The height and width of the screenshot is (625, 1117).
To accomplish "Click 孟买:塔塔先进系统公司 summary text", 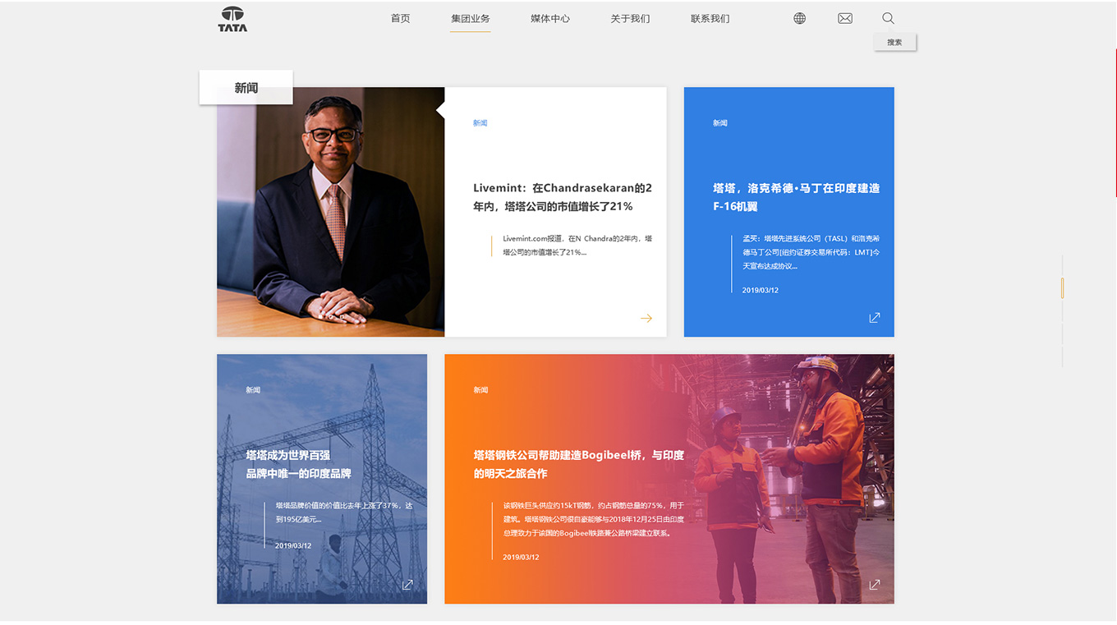I will click(811, 252).
